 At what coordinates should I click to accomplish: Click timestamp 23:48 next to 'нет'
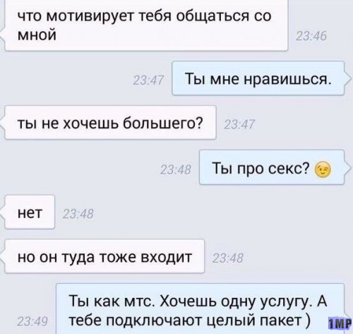[x=78, y=215]
